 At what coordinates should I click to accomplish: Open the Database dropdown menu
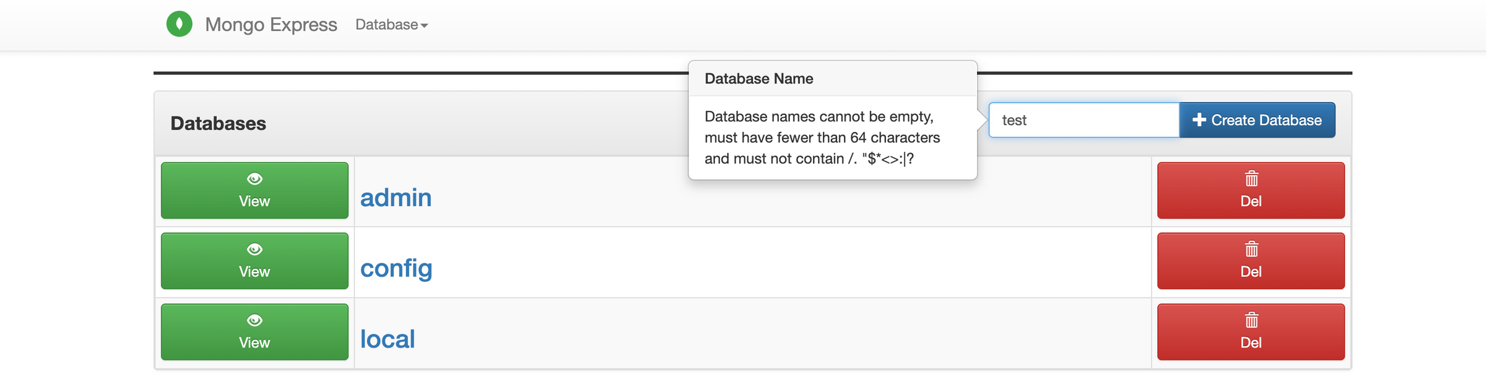click(391, 25)
